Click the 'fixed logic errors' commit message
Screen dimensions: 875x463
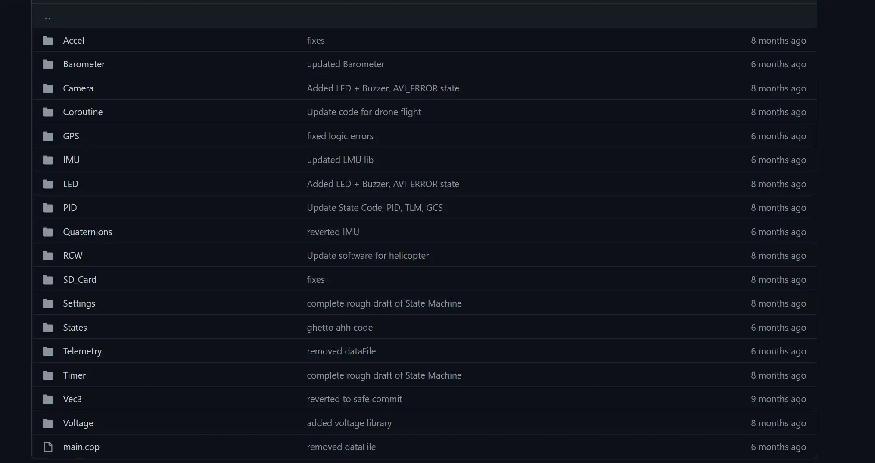pyautogui.click(x=340, y=136)
